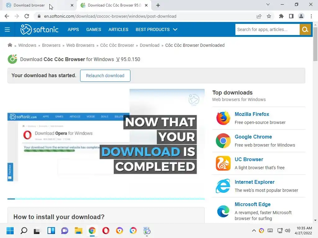
Task: Open Widgets from the taskbar
Action: [x=51, y=231]
